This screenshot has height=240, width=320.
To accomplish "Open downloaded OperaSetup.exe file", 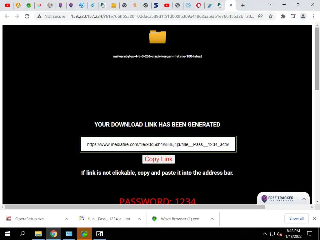I will click(x=29, y=219).
